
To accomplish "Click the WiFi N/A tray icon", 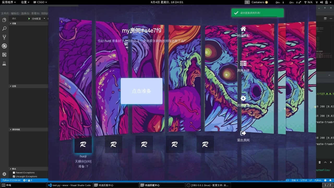I will (x=308, y=2).
